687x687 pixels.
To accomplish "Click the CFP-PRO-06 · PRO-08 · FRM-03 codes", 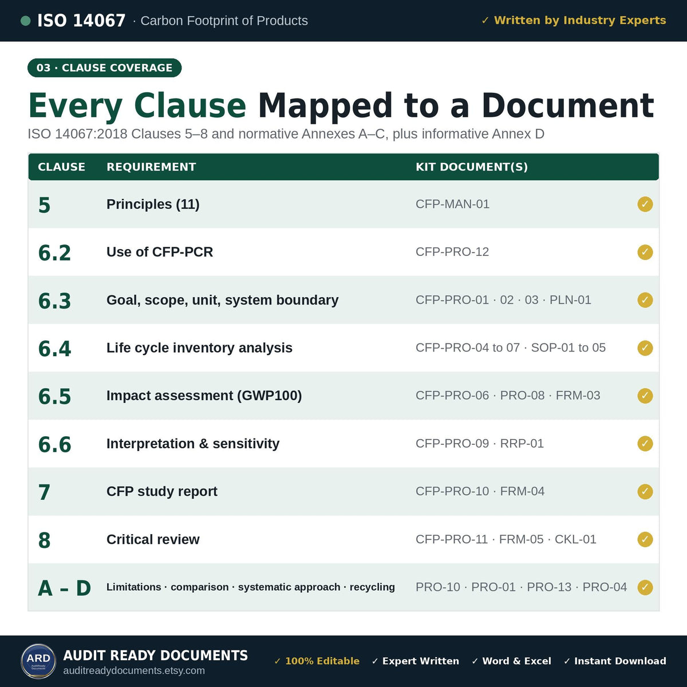I will [508, 396].
